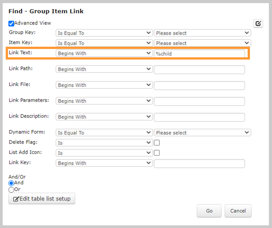Click the Link Description text field
The image size is (272, 228).
pos(199,117)
